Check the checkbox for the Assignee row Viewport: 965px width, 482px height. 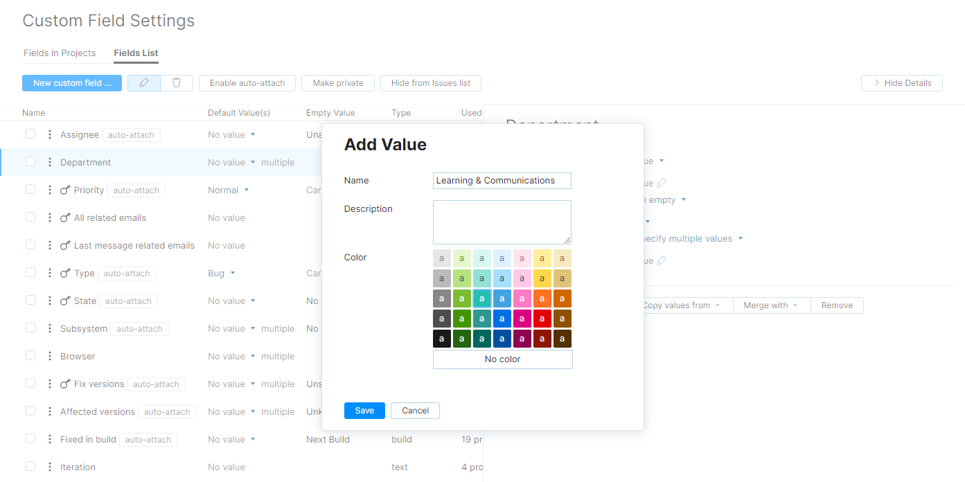(30, 134)
